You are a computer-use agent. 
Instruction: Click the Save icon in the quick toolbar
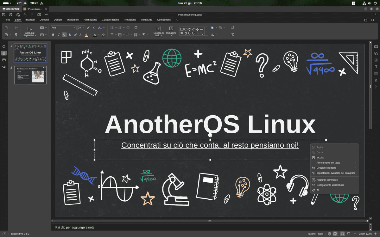pos(3,15)
